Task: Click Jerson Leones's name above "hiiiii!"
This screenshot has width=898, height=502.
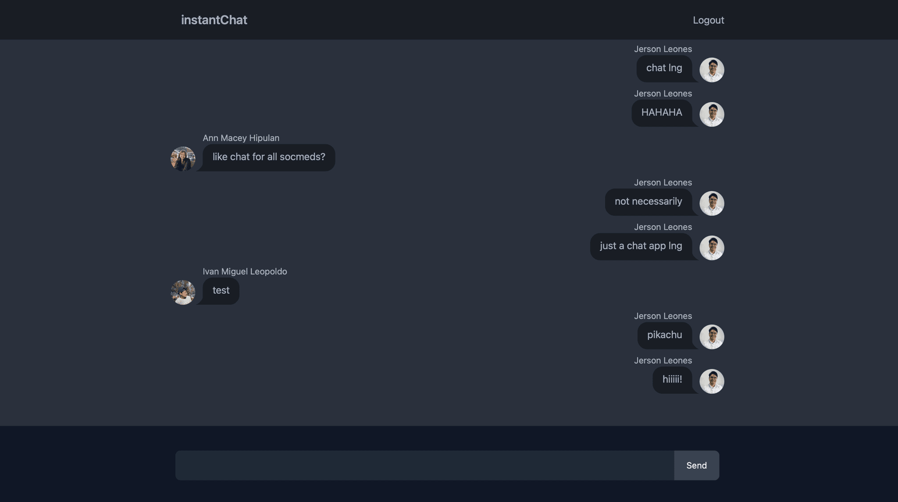Action: pos(663,360)
